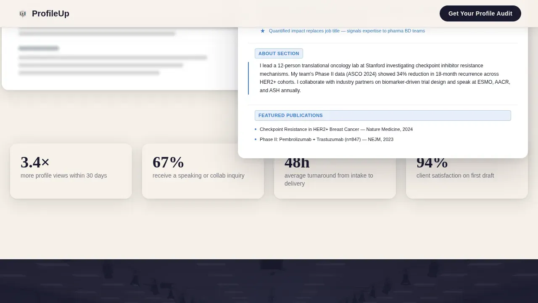
Task: Click the about paragraph starting 'I lead a 12-person'
Action: (x=385, y=78)
